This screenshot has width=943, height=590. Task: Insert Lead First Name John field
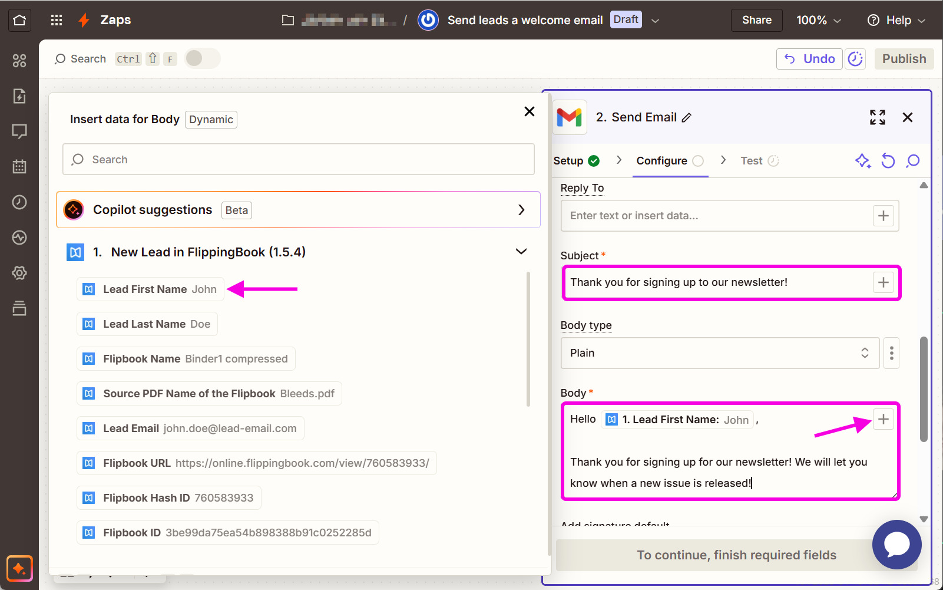click(x=151, y=289)
